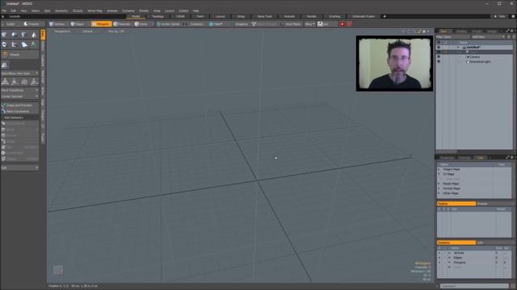Switch to Vertices selection mode
Image resolution: width=517 pixels, height=290 pixels.
[57, 24]
